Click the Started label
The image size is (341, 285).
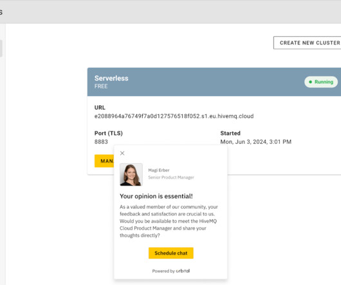(x=230, y=133)
